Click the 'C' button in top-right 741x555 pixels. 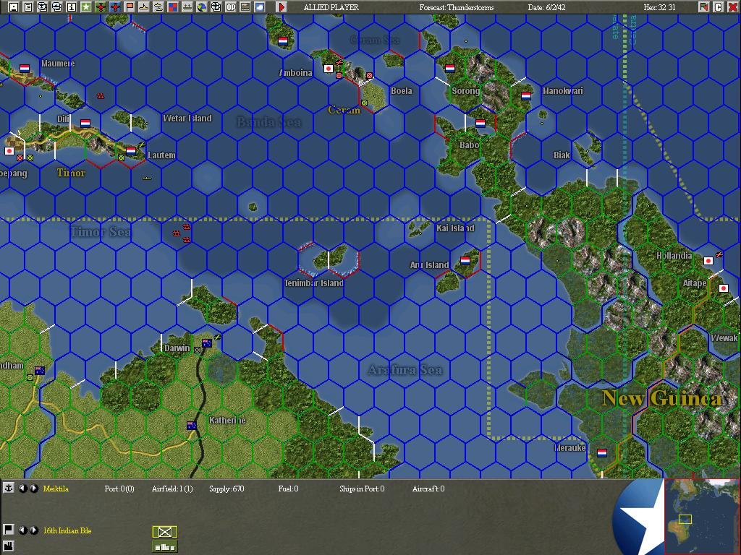(x=719, y=7)
